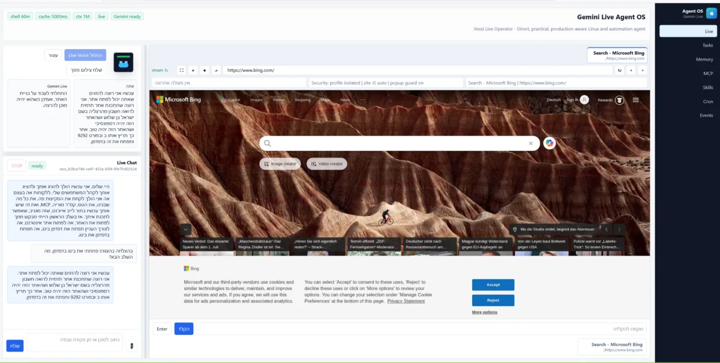Select the Live item in sidebar
This screenshot has width=720, height=363.
[687, 31]
